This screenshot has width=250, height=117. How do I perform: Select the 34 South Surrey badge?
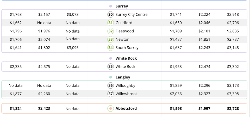click(111, 48)
